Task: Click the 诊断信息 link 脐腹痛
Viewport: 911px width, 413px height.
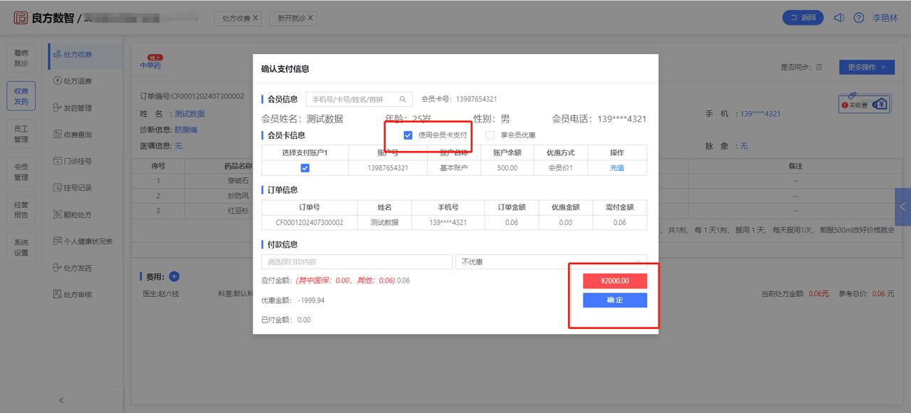Action: click(186, 130)
